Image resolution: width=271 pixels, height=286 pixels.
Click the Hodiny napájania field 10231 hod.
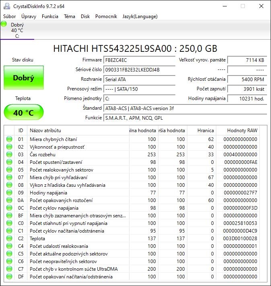coord(247,98)
